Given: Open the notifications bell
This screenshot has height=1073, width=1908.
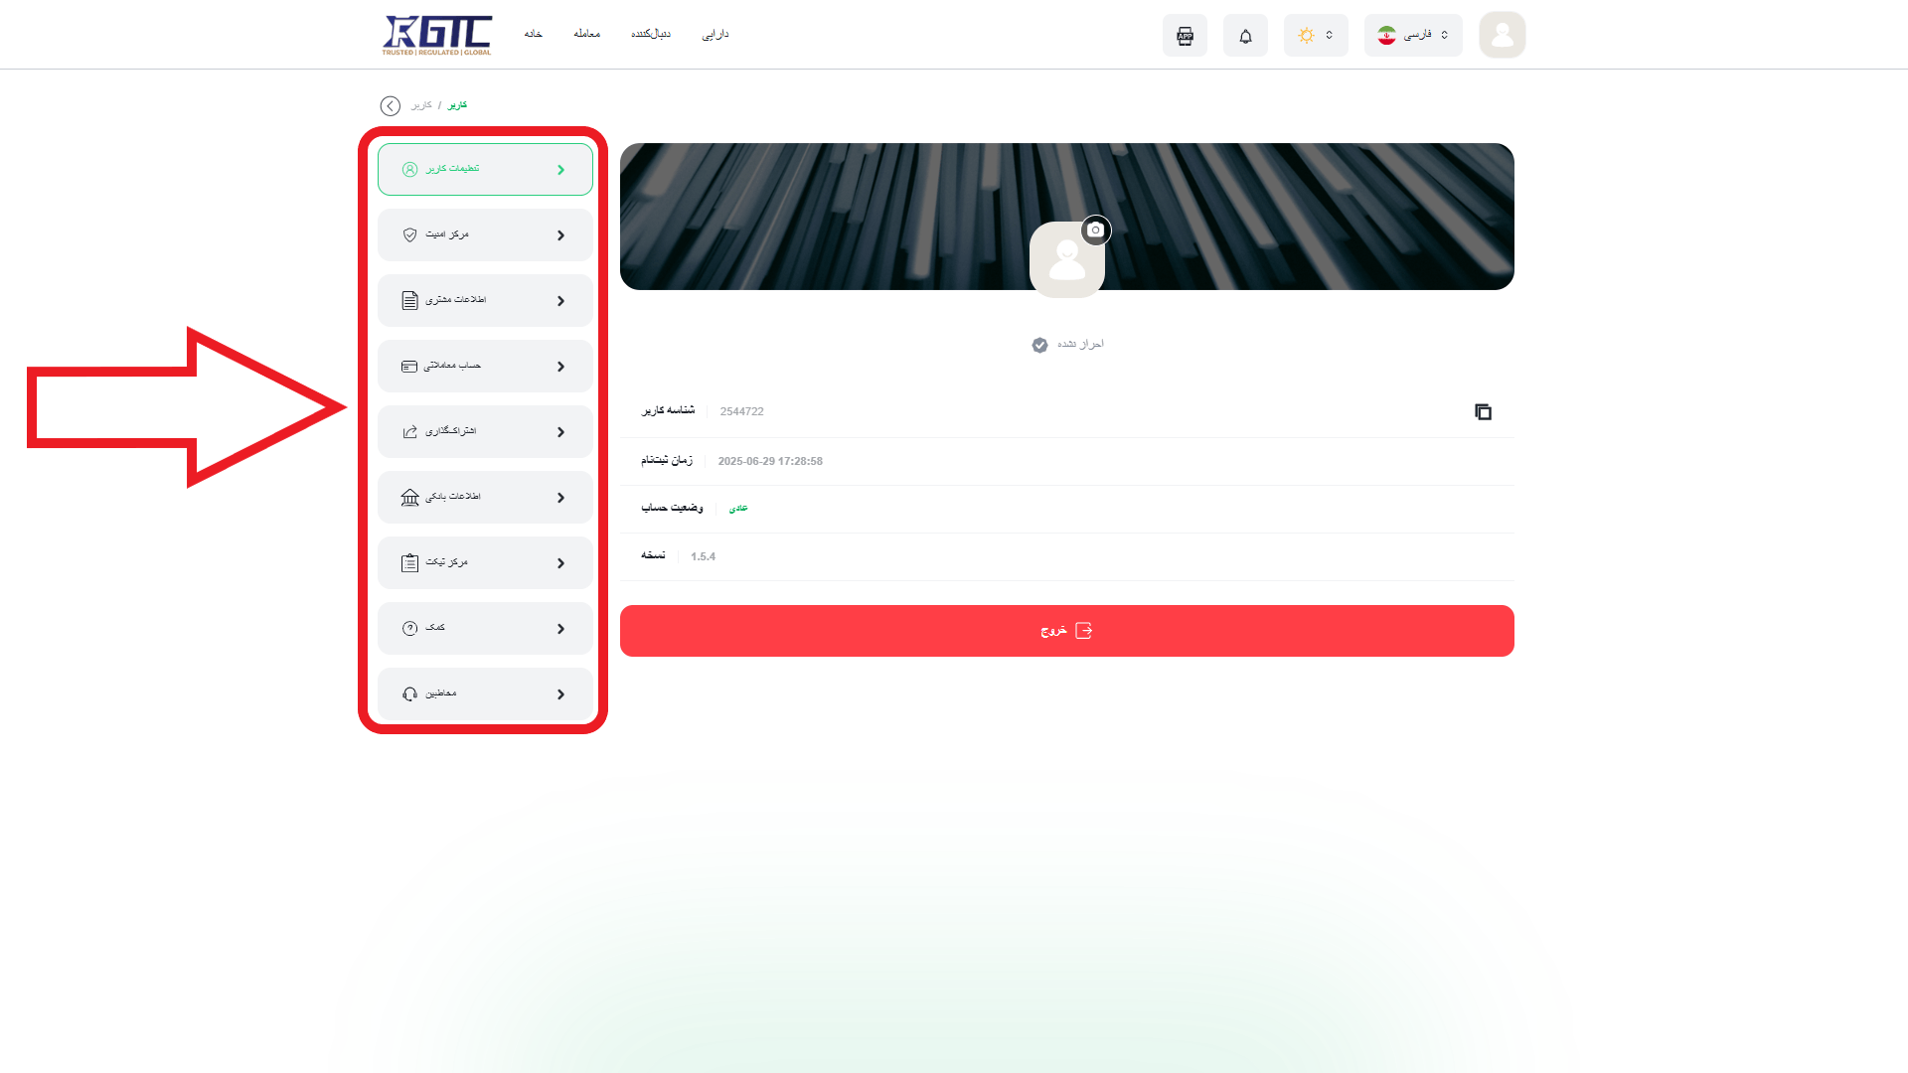Looking at the screenshot, I should pos(1245,36).
